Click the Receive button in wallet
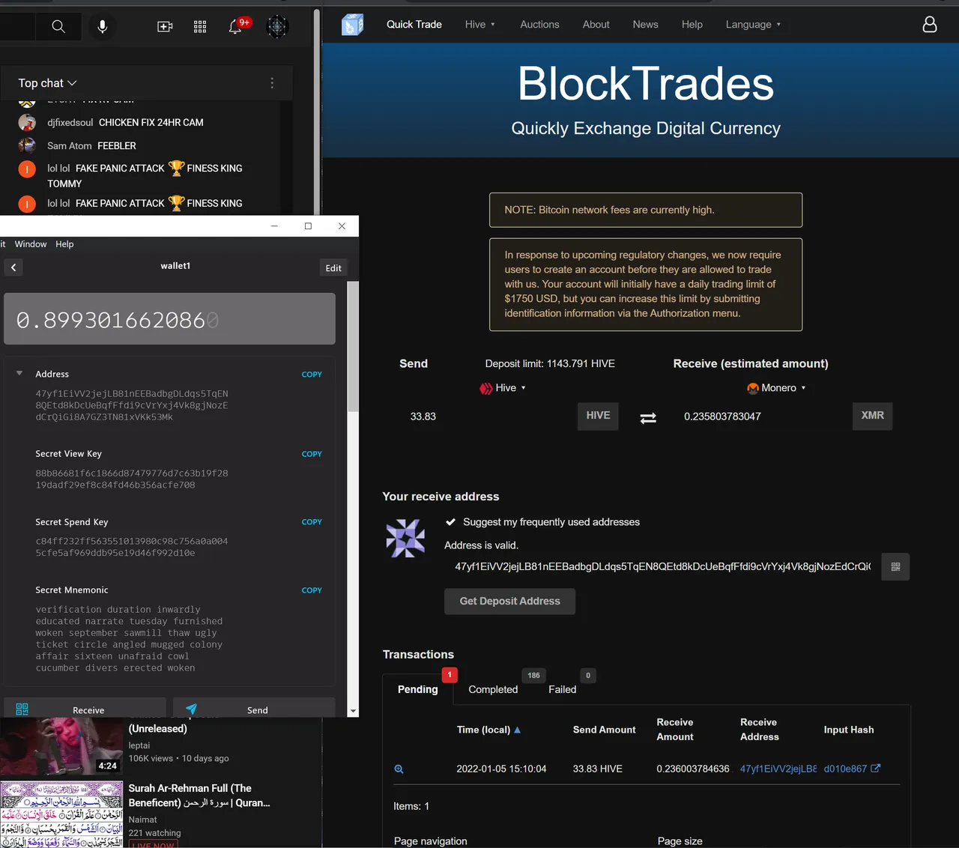 pos(85,709)
